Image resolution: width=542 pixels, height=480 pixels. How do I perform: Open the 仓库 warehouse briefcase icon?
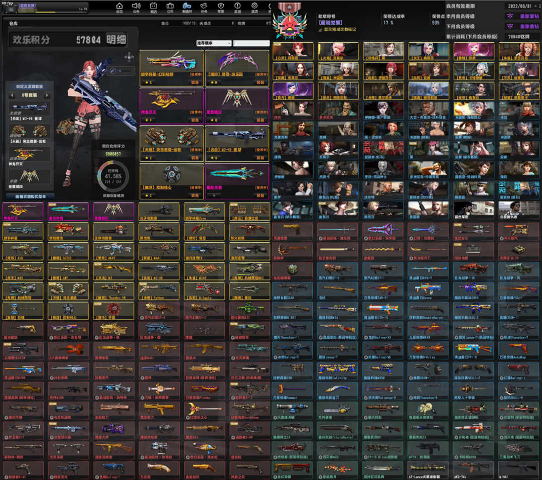[x=170, y=7]
